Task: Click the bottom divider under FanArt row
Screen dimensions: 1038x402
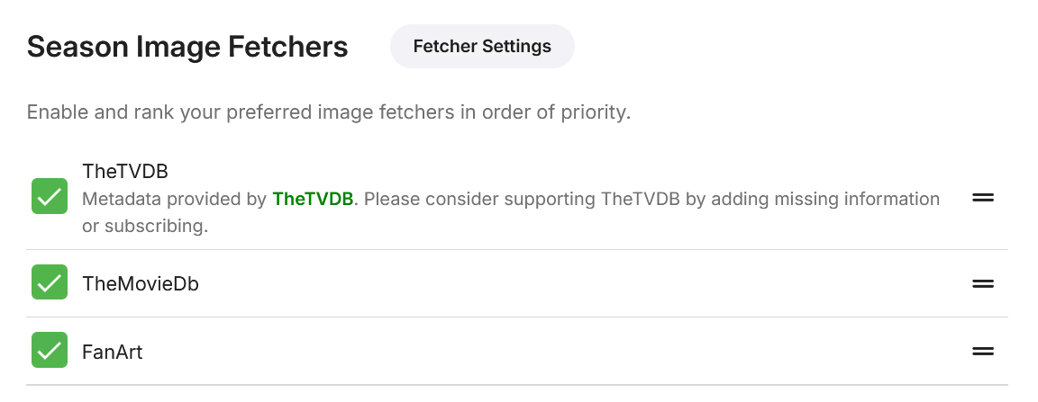Action: coord(516,385)
